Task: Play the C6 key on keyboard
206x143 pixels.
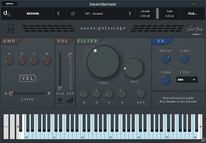Action: (x=195, y=135)
